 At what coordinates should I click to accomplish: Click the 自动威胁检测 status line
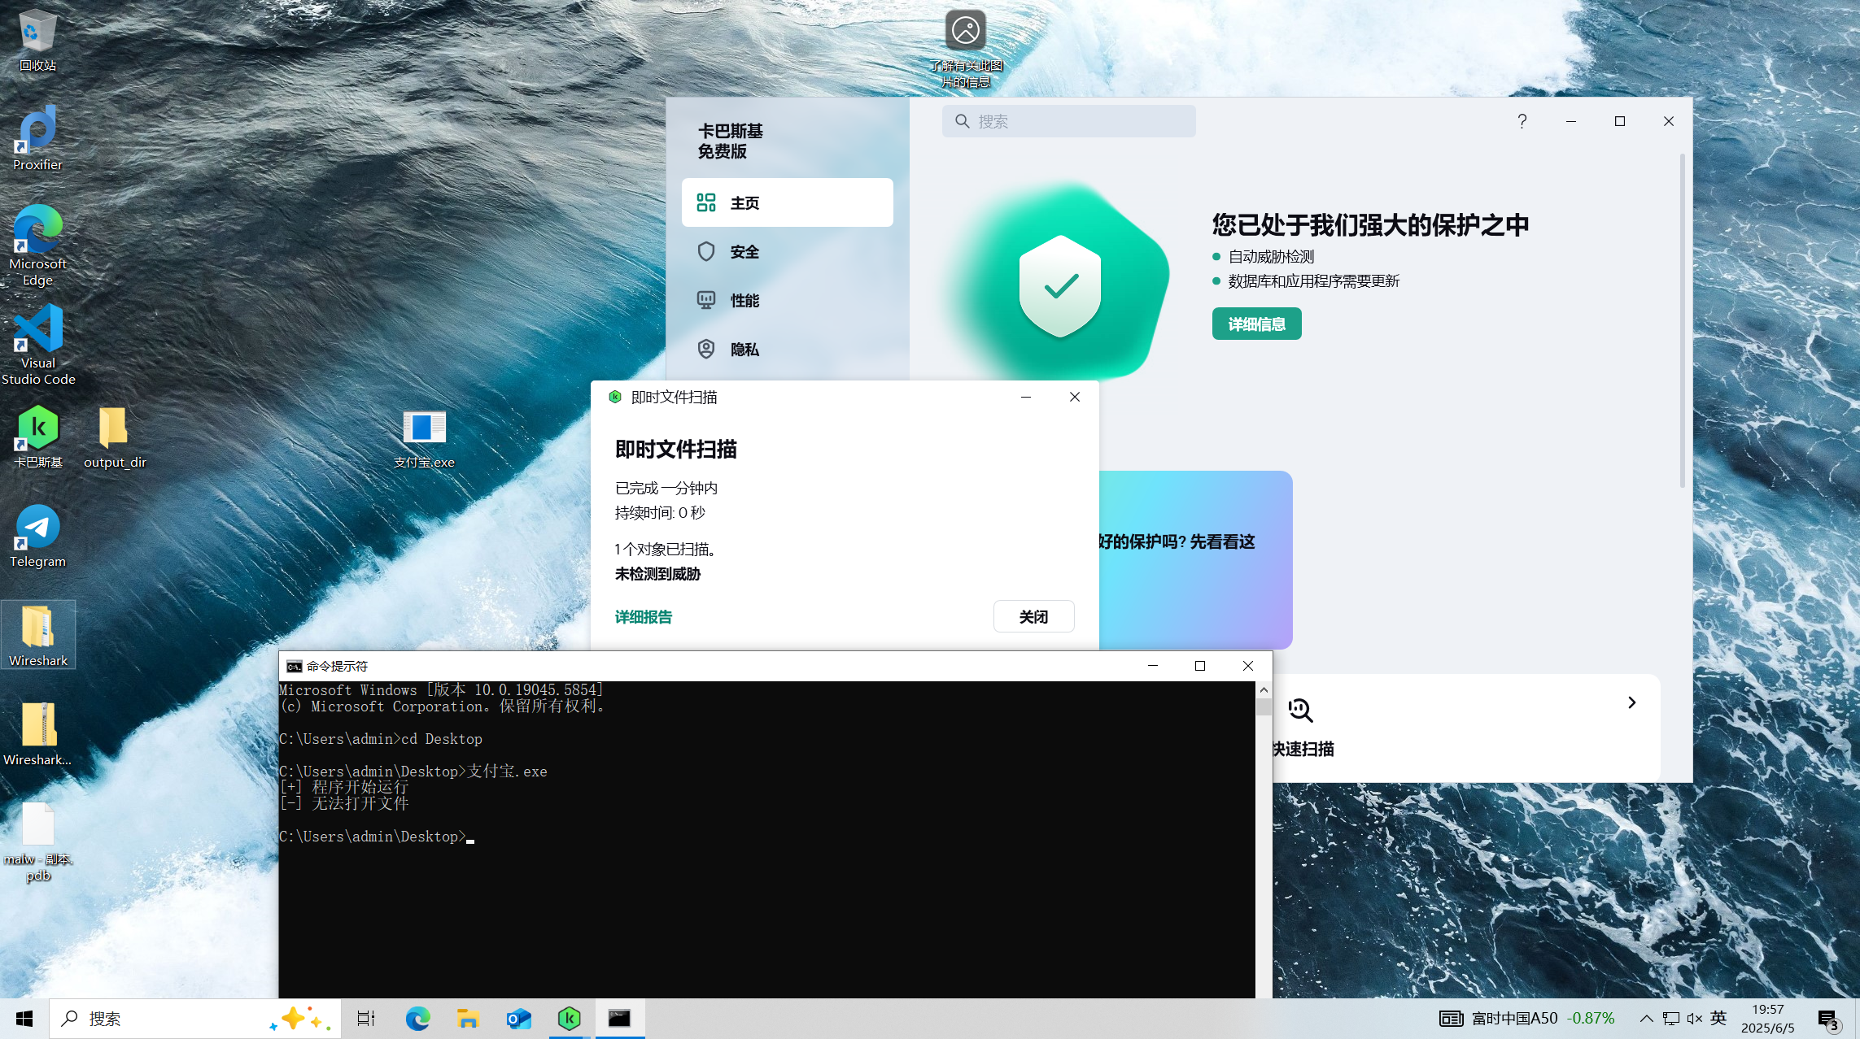coord(1271,257)
